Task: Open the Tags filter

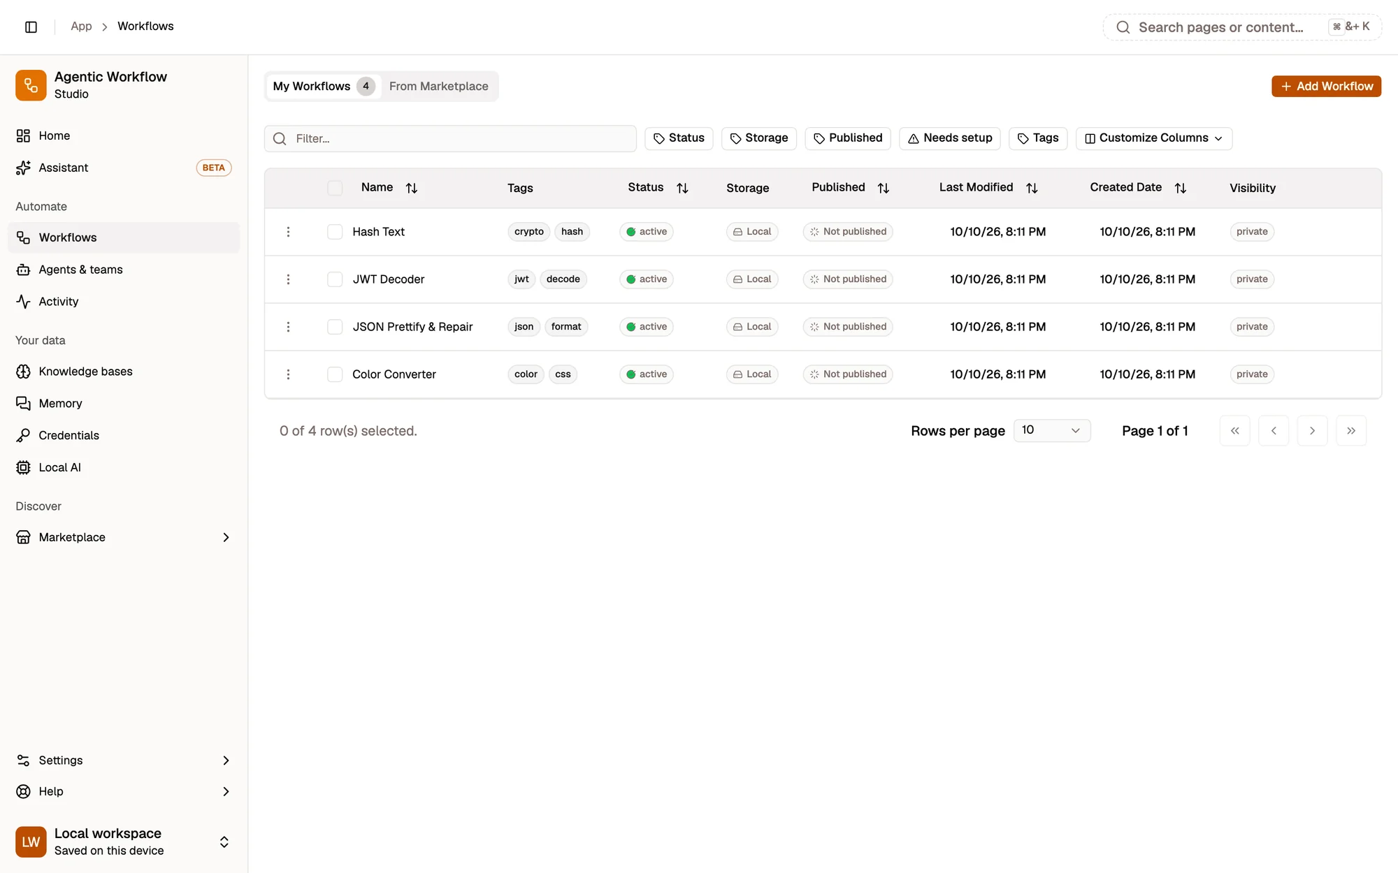Action: (x=1038, y=138)
